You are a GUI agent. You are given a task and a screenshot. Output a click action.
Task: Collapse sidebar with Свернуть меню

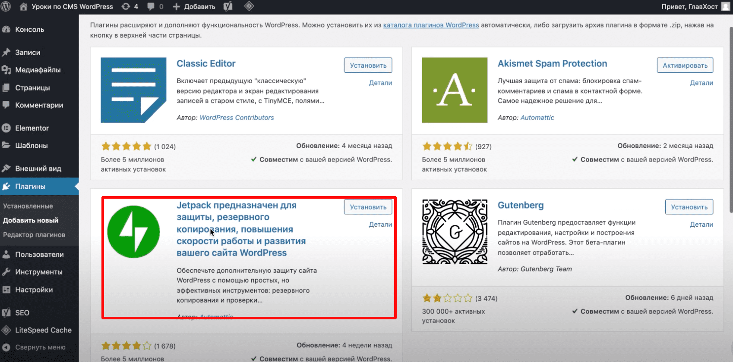[x=40, y=347]
